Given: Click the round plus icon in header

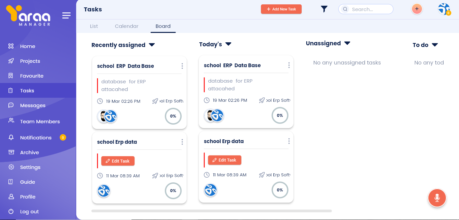Looking at the screenshot, I should coord(417,9).
